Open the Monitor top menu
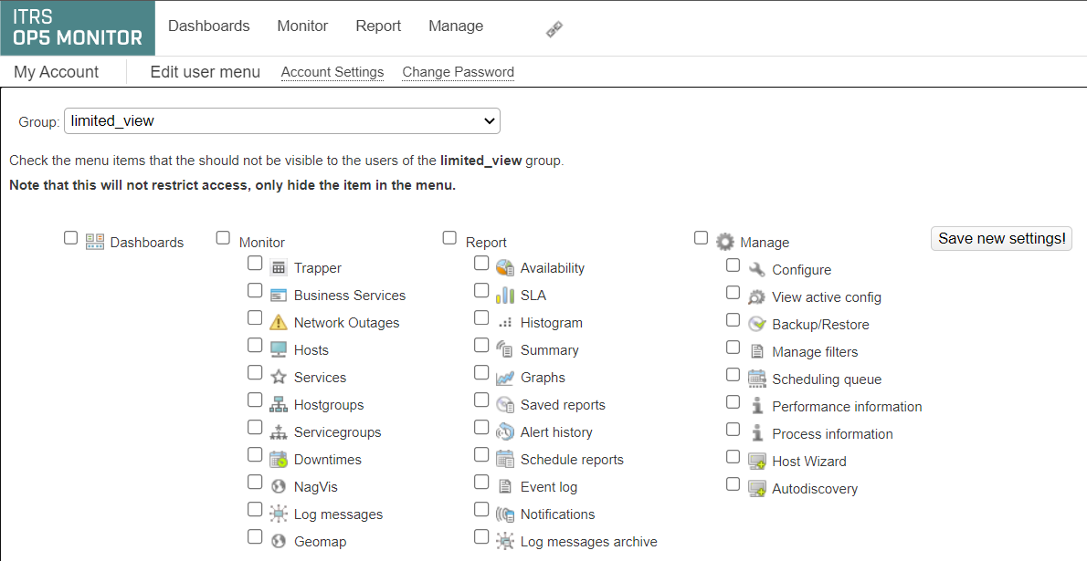The image size is (1087, 561). 302,26
